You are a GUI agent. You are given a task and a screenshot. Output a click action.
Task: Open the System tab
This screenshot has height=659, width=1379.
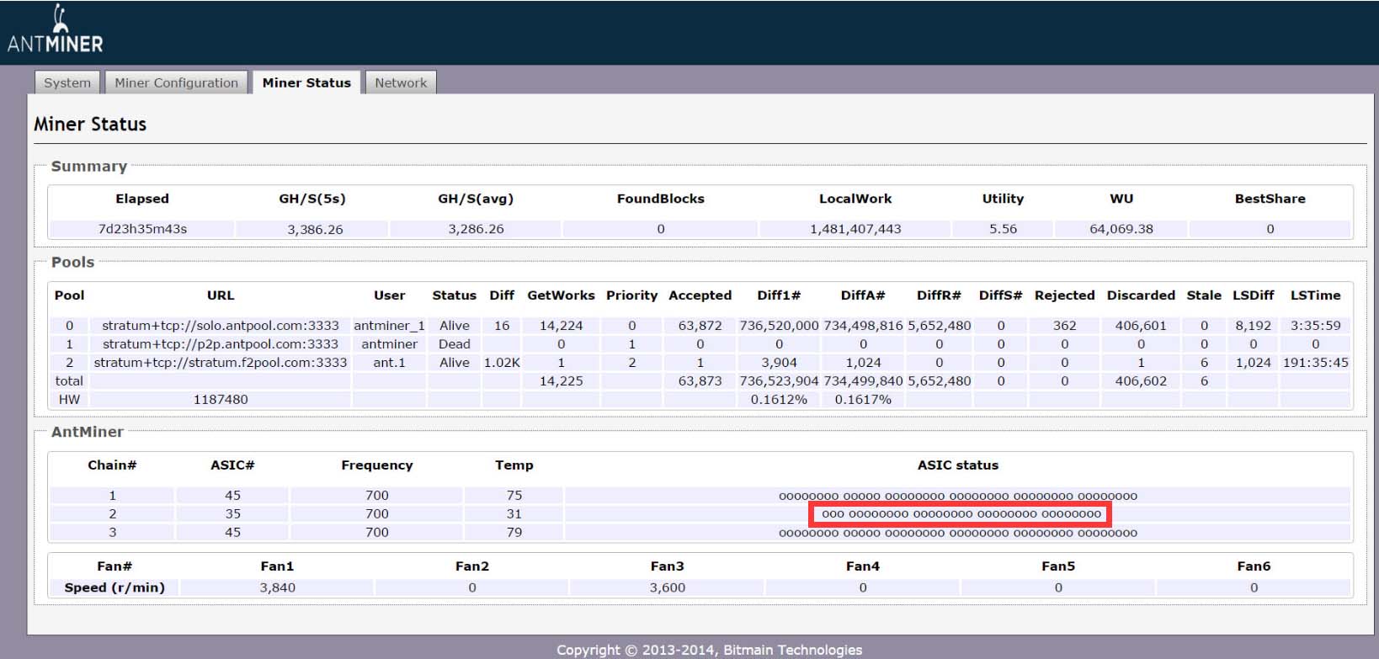67,82
